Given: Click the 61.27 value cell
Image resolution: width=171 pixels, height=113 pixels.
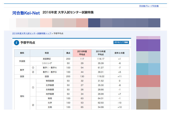Looking at the screenshot, I should click(101, 68).
